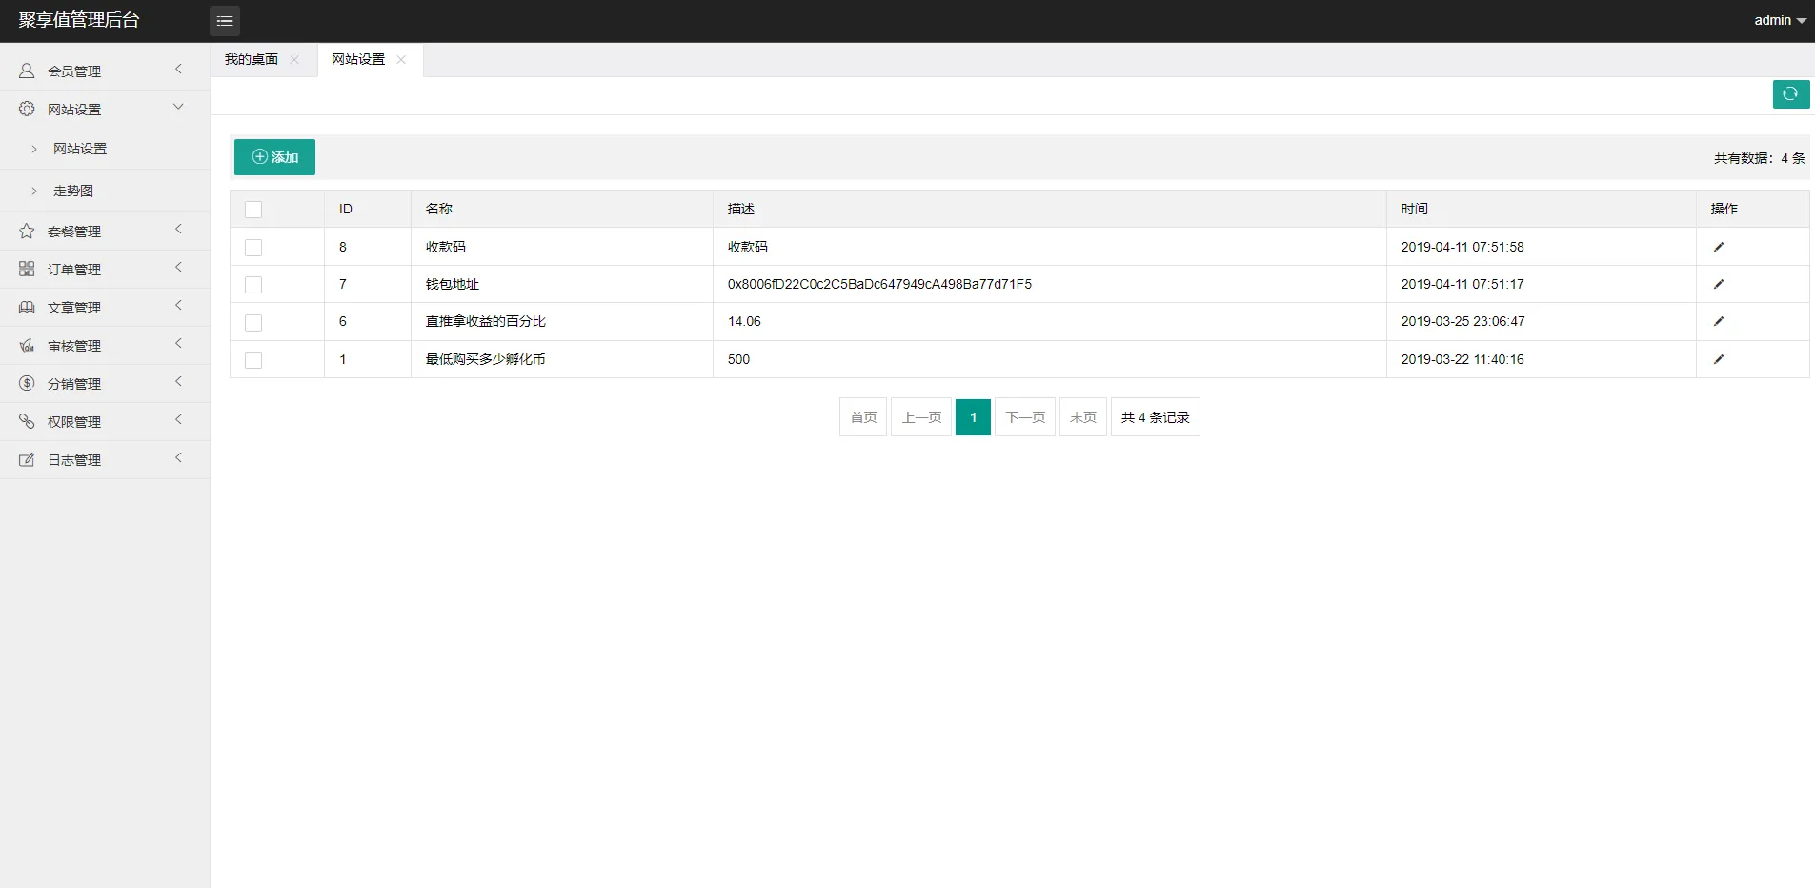Click the 添加 button
The height and width of the screenshot is (888, 1815).
click(274, 157)
